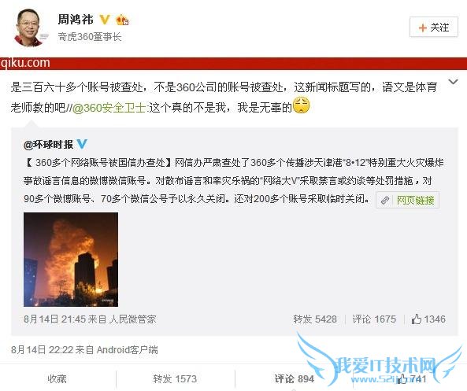Click the membership medal icon after the name
Image resolution: width=467 pixels, height=391 pixels.
[x=122, y=20]
